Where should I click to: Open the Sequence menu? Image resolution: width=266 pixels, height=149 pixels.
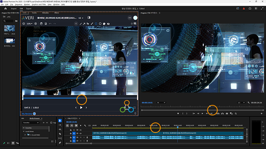pyautogui.click(x=18, y=4)
